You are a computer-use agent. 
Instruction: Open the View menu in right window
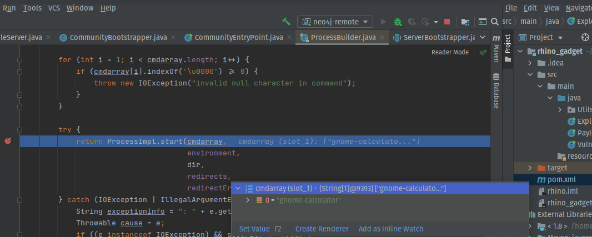(551, 8)
